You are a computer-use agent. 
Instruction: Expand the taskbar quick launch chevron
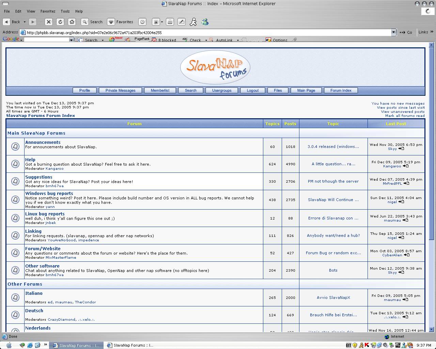pos(46,345)
